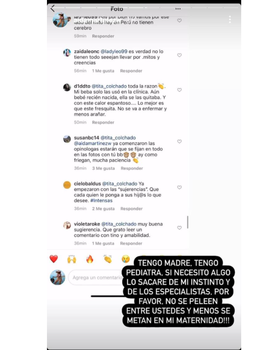Click Responder under d1ddto's comment
The image size is (279, 350).
[x=103, y=122]
